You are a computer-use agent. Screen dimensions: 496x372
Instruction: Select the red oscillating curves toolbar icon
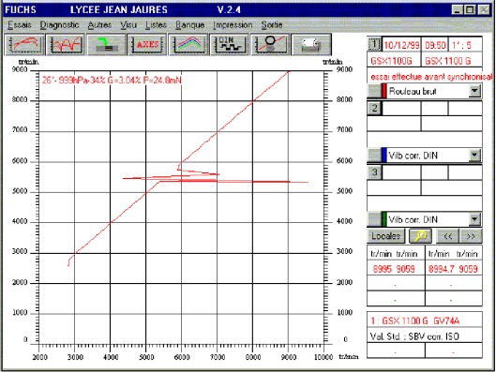pyautogui.click(x=66, y=45)
